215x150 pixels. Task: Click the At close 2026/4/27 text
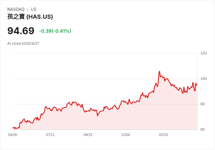click(x=23, y=44)
